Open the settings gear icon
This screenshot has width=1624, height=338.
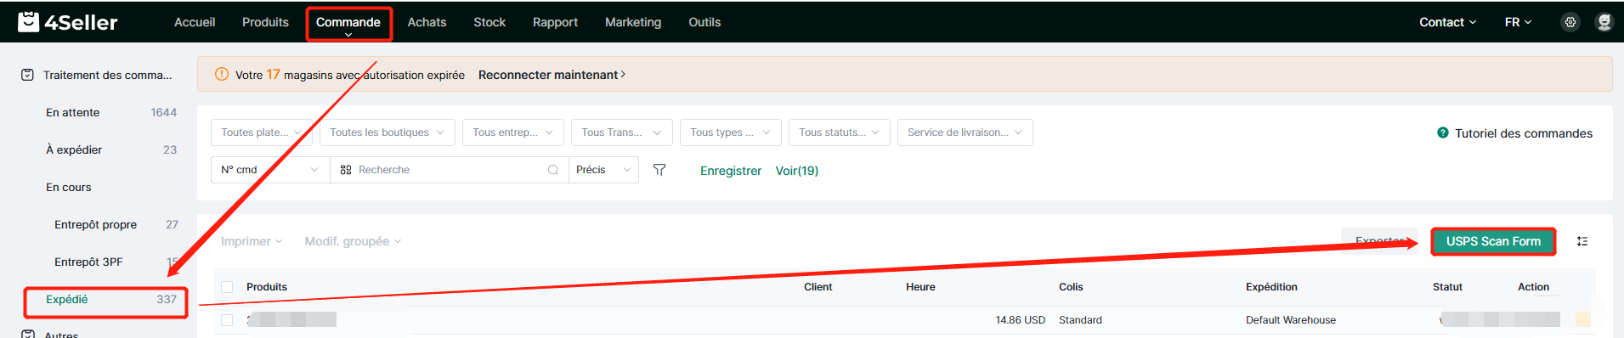[x=1570, y=22]
